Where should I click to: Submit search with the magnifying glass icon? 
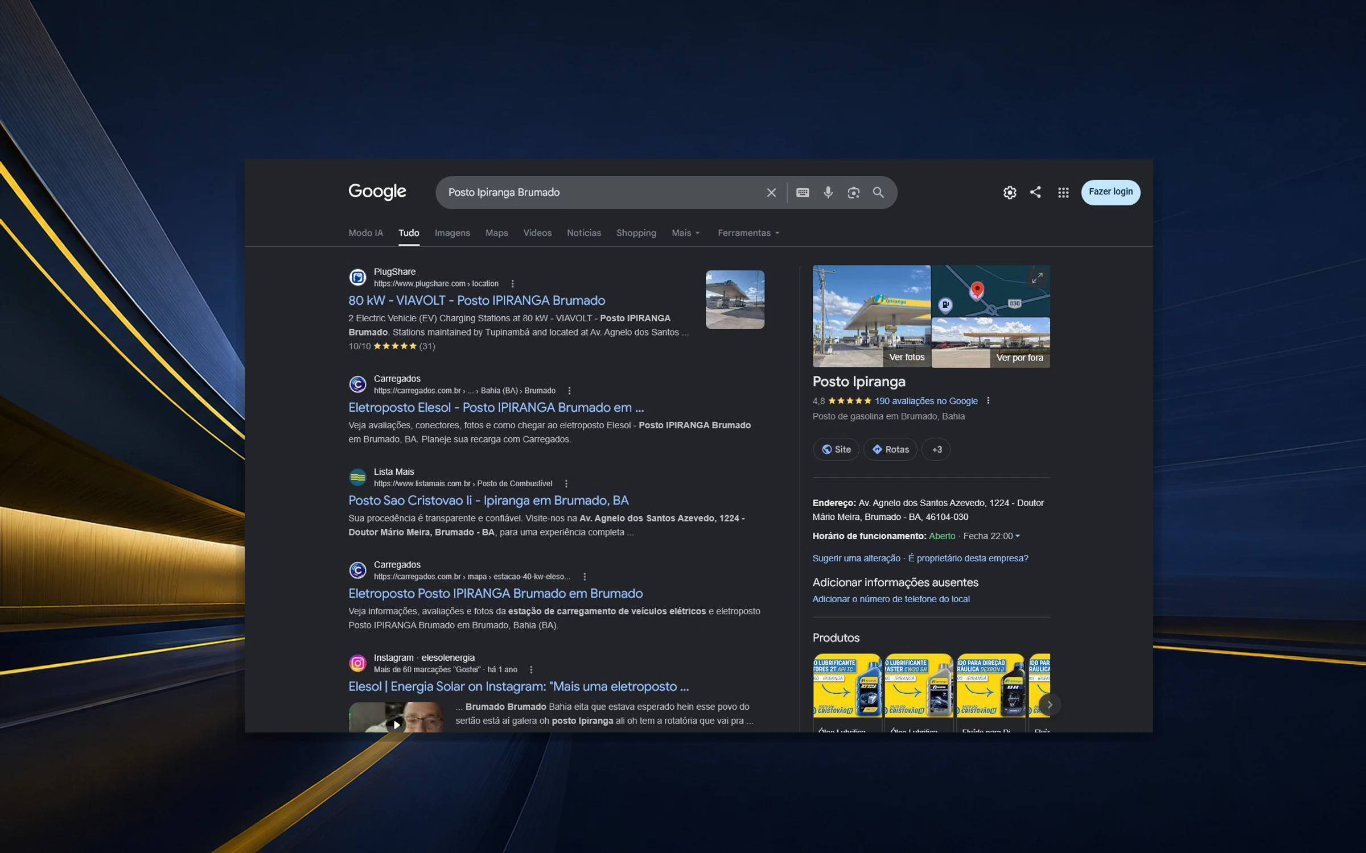[878, 193]
